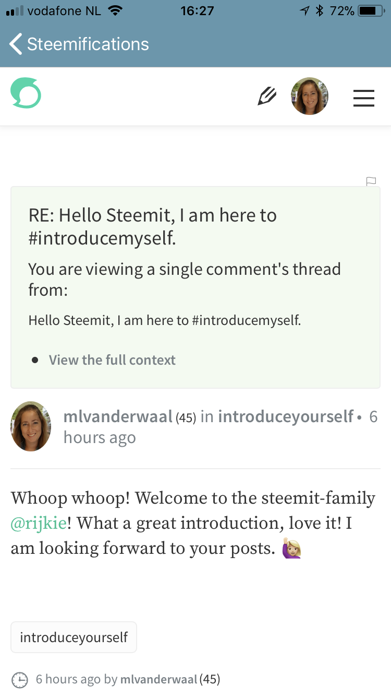Tap the pencil compose post icon
The height and width of the screenshot is (697, 391).
[x=267, y=96]
